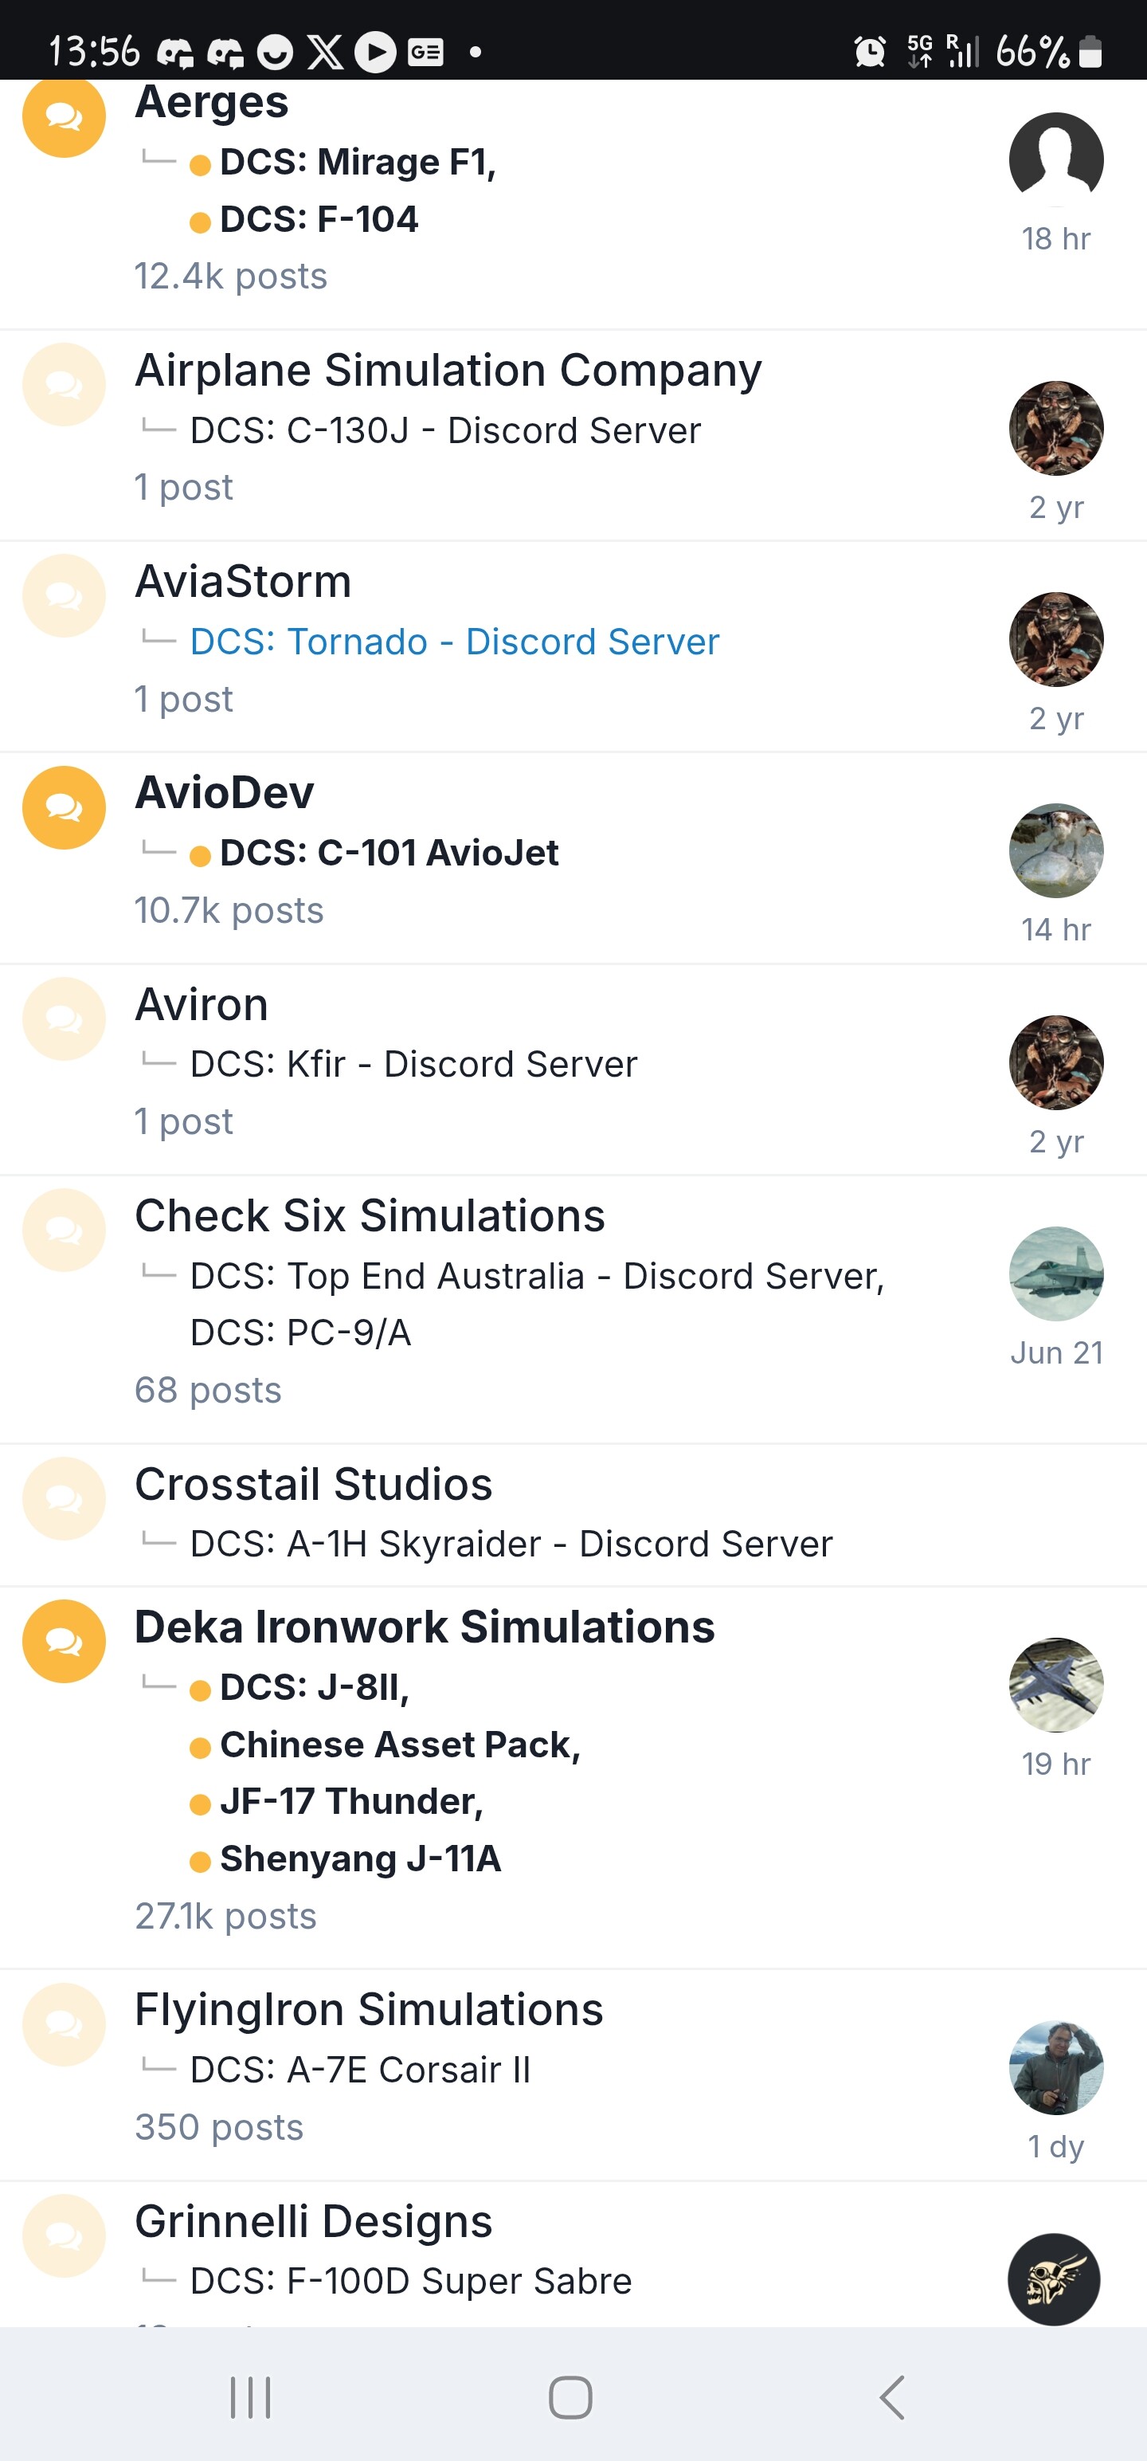Open AviaStorm last poster avatar
The width and height of the screenshot is (1147, 2461).
[1056, 640]
